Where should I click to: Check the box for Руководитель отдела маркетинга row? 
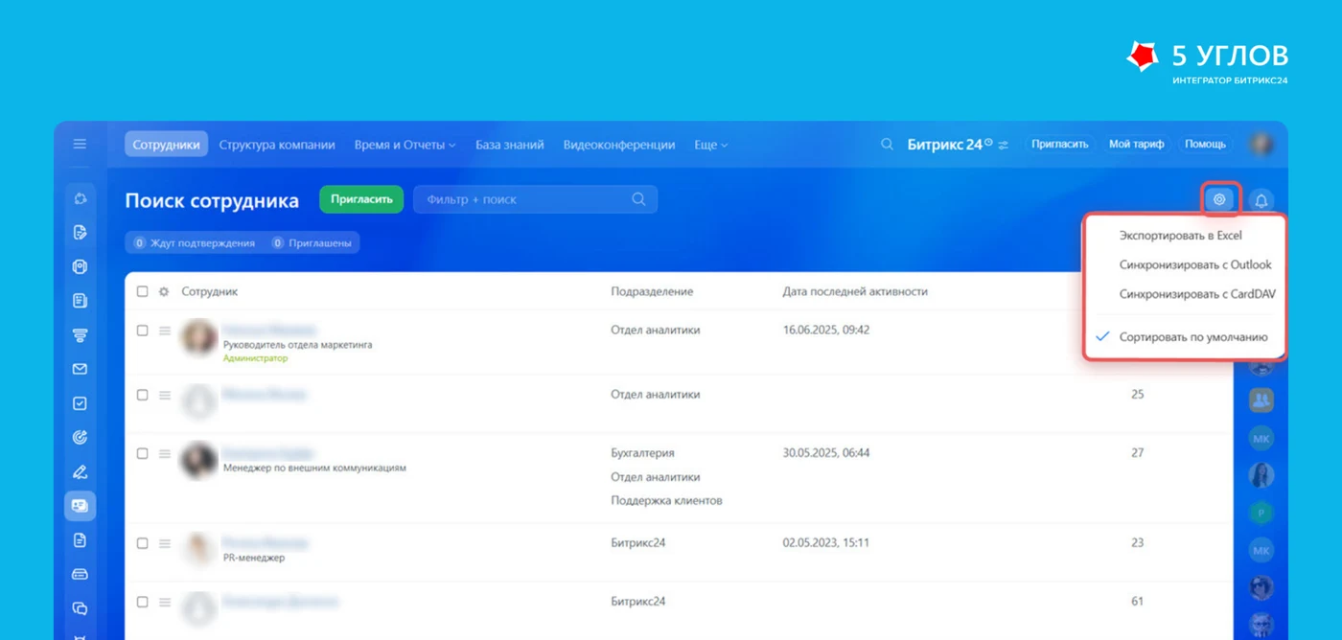pos(143,331)
